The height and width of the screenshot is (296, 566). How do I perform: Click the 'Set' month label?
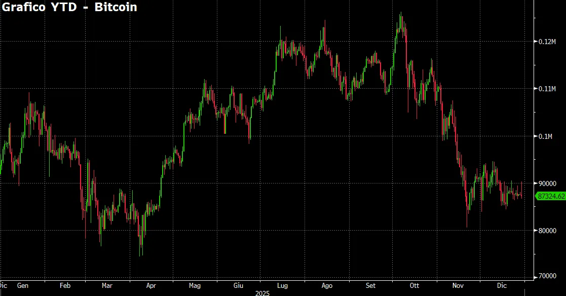pos(370,285)
